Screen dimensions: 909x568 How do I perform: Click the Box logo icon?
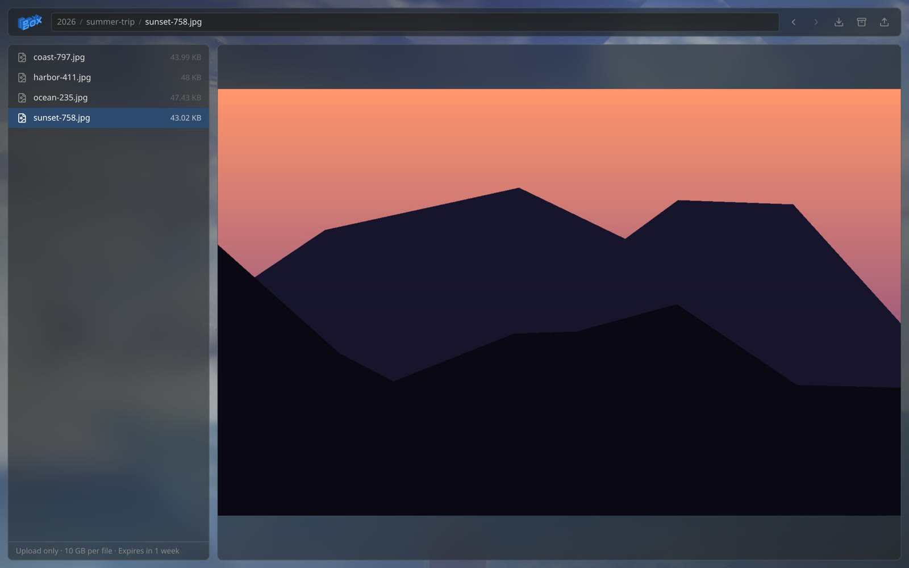click(x=30, y=22)
